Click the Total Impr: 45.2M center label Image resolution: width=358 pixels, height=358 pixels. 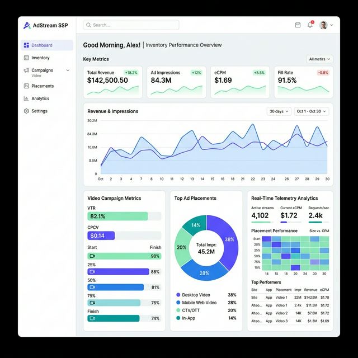(206, 248)
